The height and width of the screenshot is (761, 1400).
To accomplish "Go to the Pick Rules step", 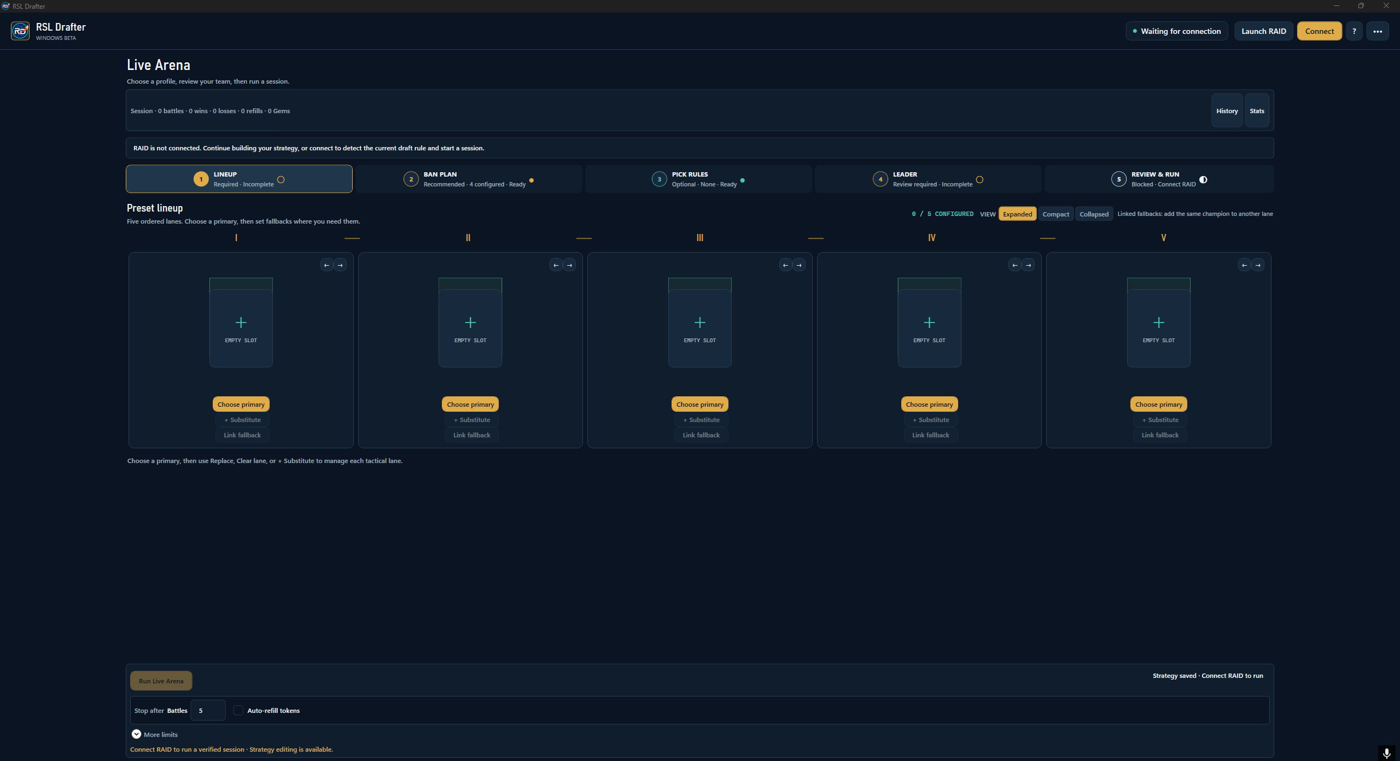I will (698, 179).
